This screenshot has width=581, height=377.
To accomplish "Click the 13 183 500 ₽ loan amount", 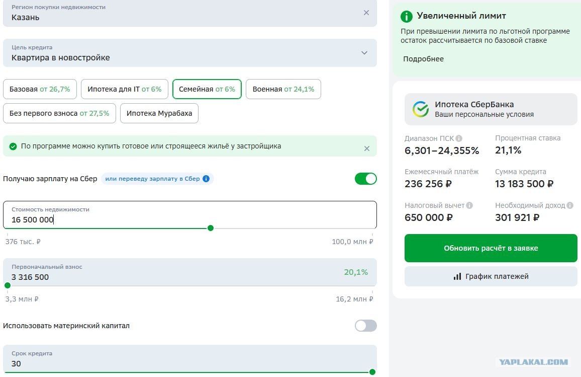I will [x=524, y=184].
